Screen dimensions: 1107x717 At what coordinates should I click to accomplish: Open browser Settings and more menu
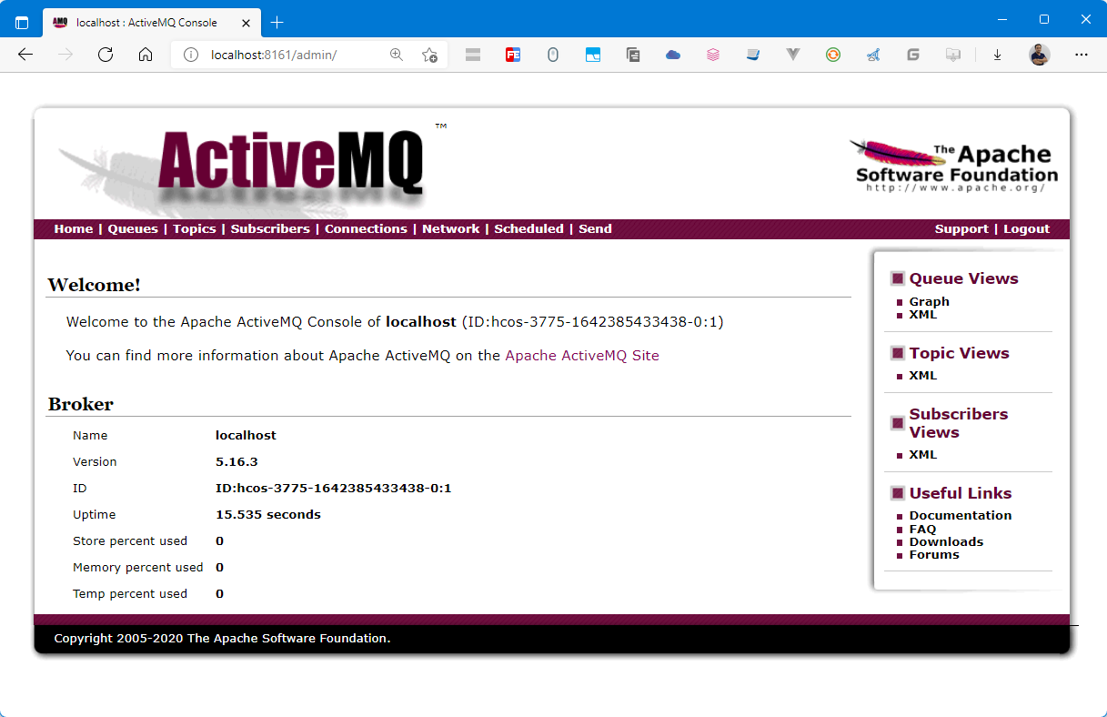(1082, 55)
